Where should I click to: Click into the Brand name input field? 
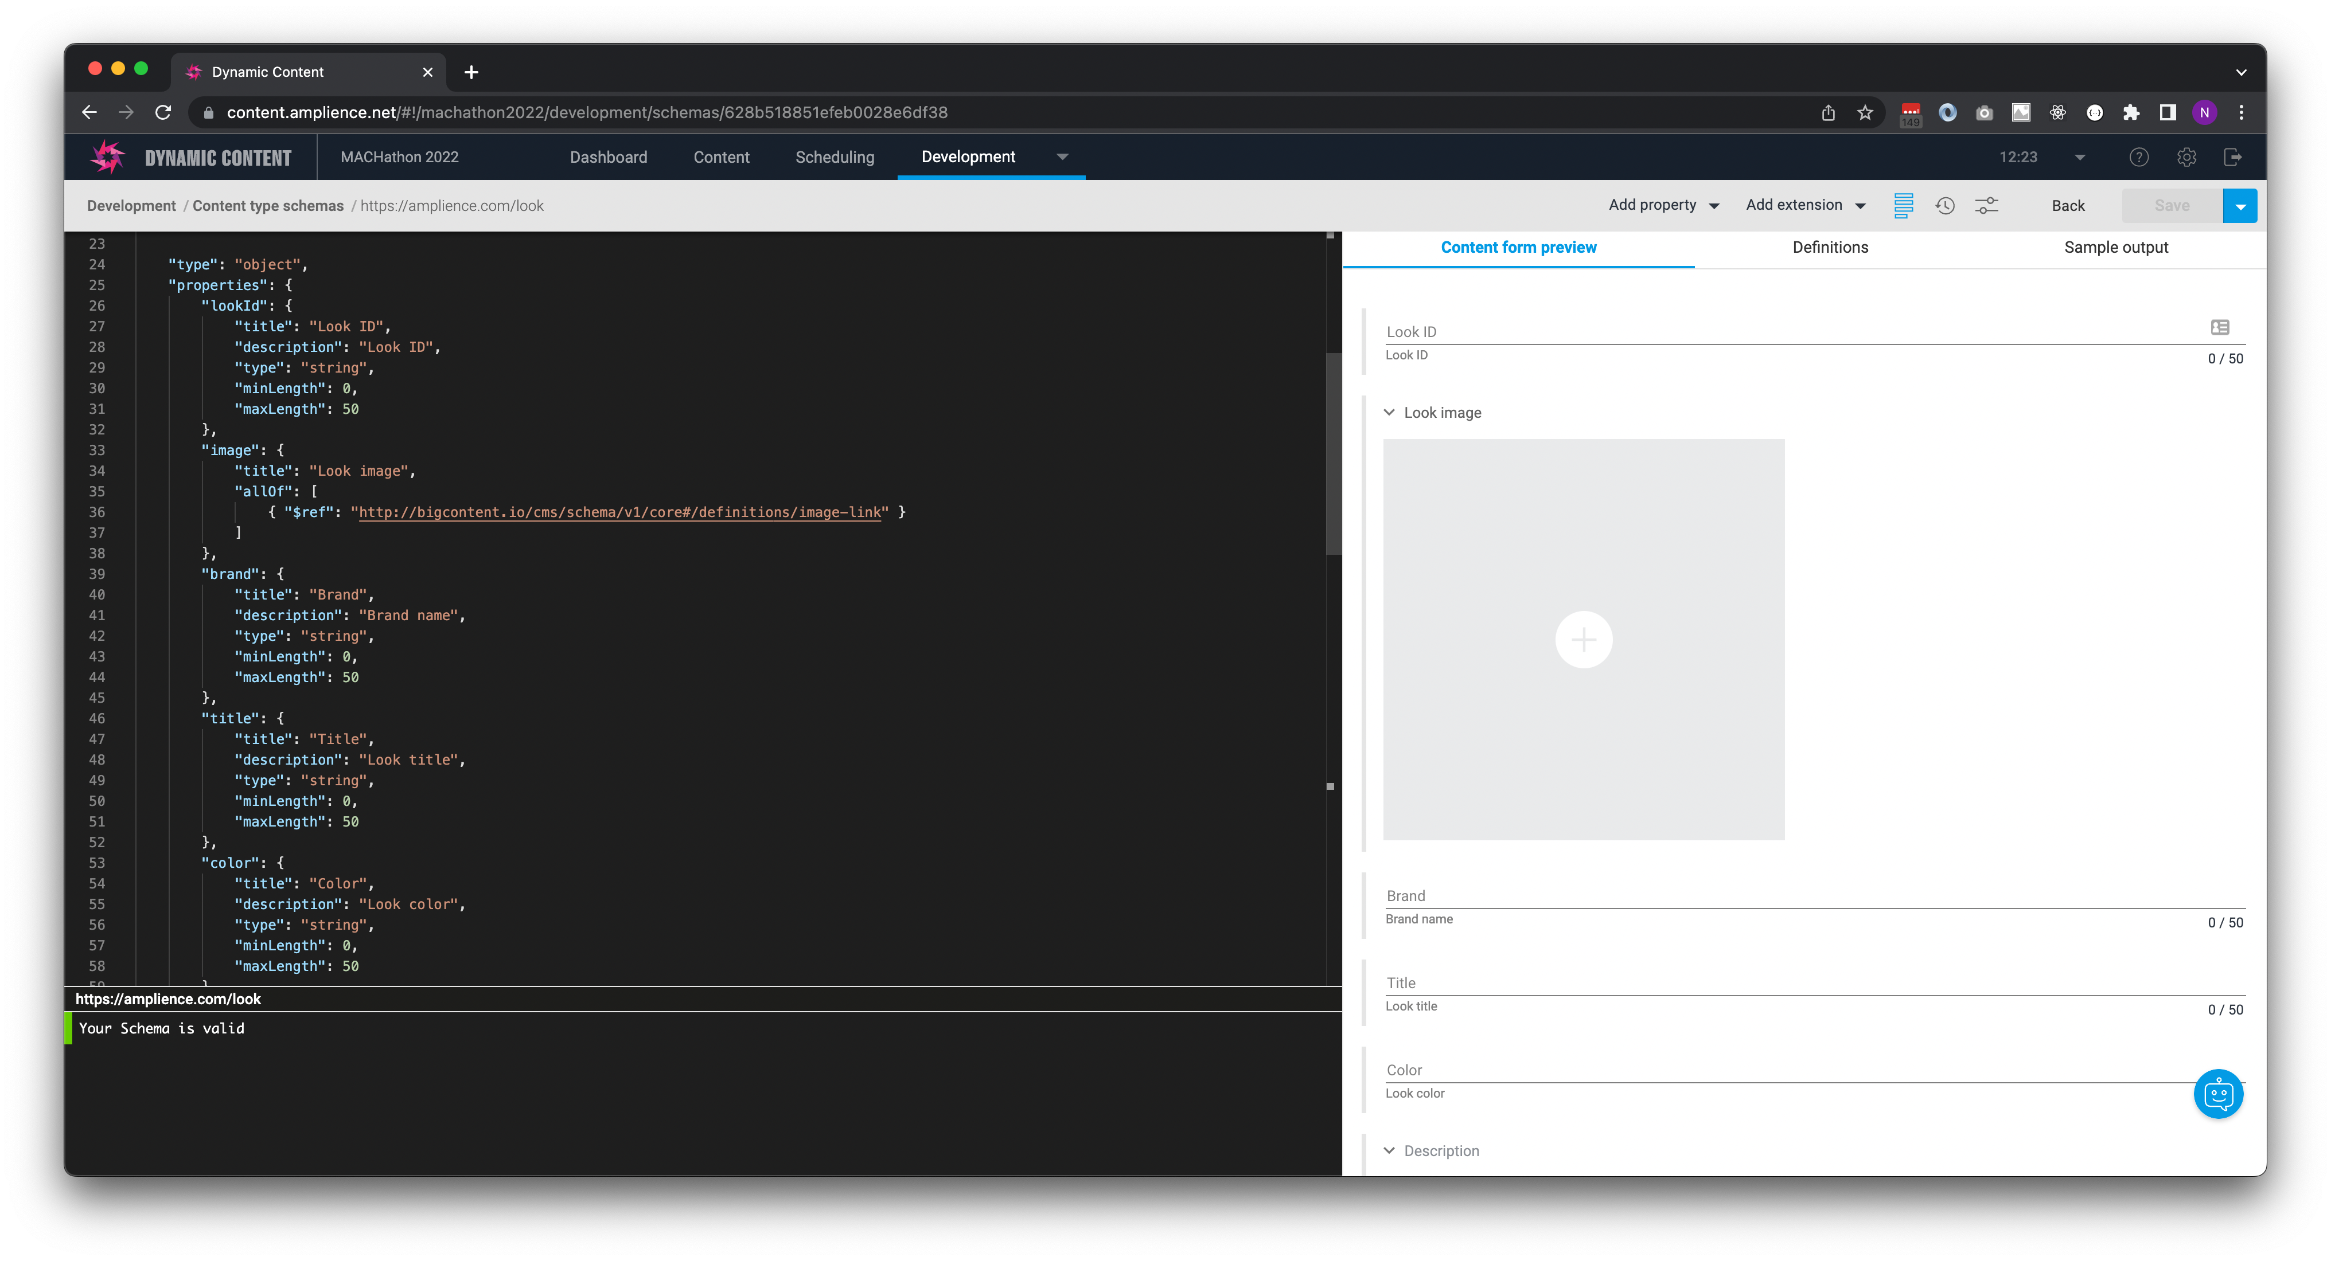(1720, 895)
